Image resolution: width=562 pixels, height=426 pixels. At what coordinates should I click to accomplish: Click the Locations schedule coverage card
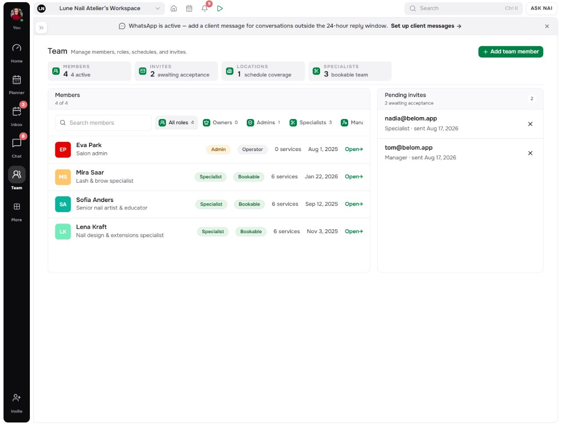coord(263,71)
